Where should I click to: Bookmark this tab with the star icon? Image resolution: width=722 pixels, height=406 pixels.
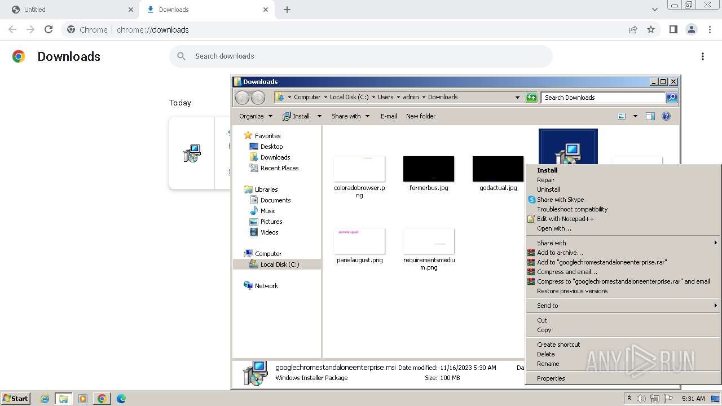651,29
